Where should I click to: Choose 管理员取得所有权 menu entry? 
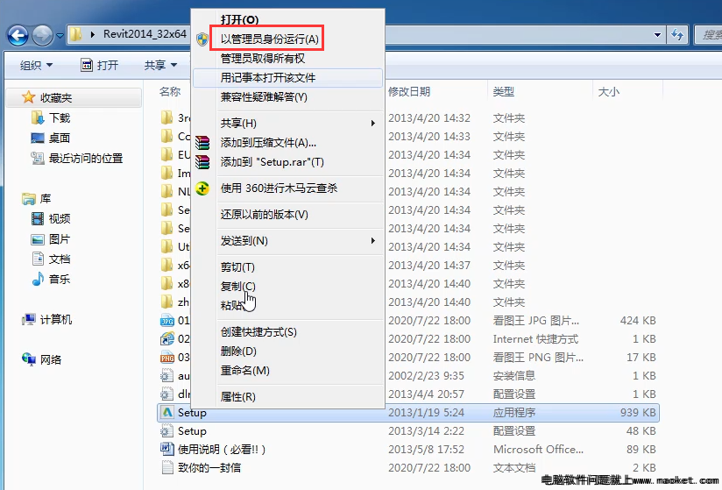point(263,59)
